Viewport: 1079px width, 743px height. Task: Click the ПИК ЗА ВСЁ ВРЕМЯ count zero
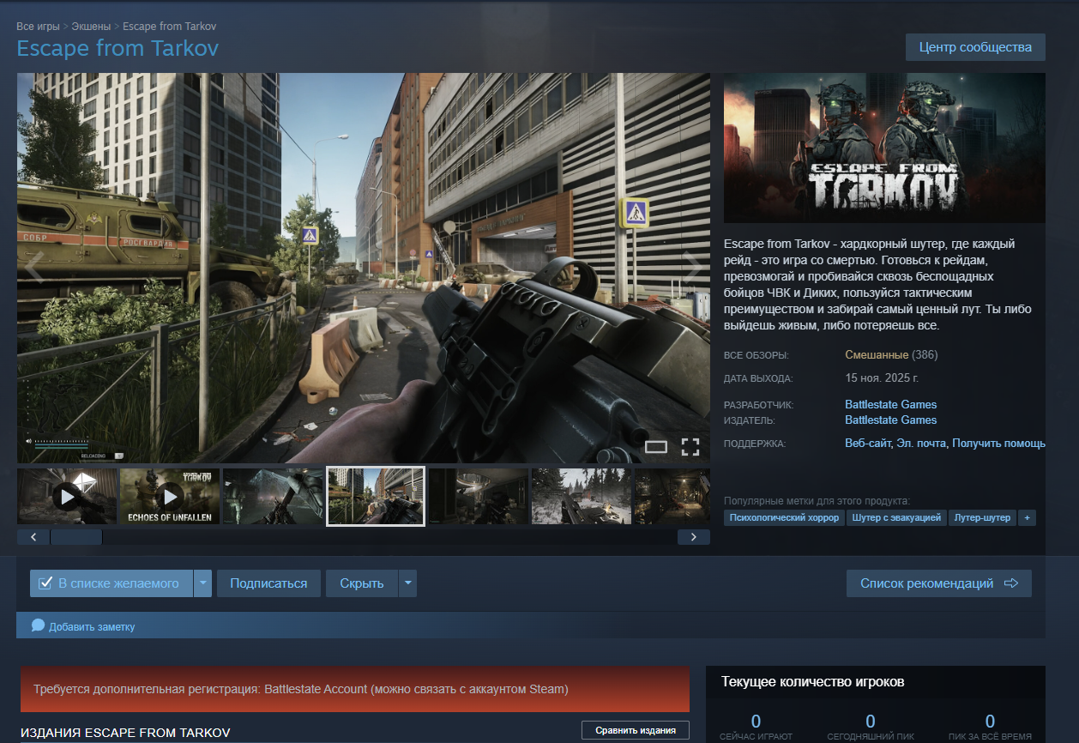coord(990,722)
